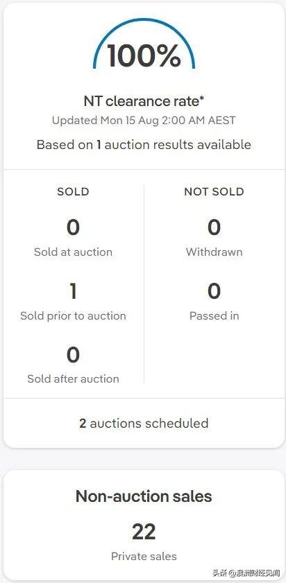The width and height of the screenshot is (286, 583).
Task: Click the Passed in label
Action: point(214,315)
